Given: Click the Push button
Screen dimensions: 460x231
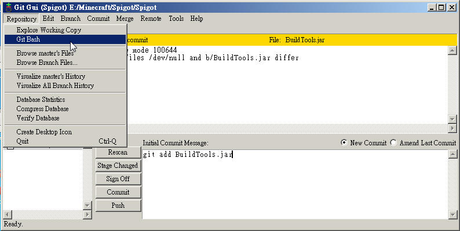Looking at the screenshot, I should pos(118,206).
